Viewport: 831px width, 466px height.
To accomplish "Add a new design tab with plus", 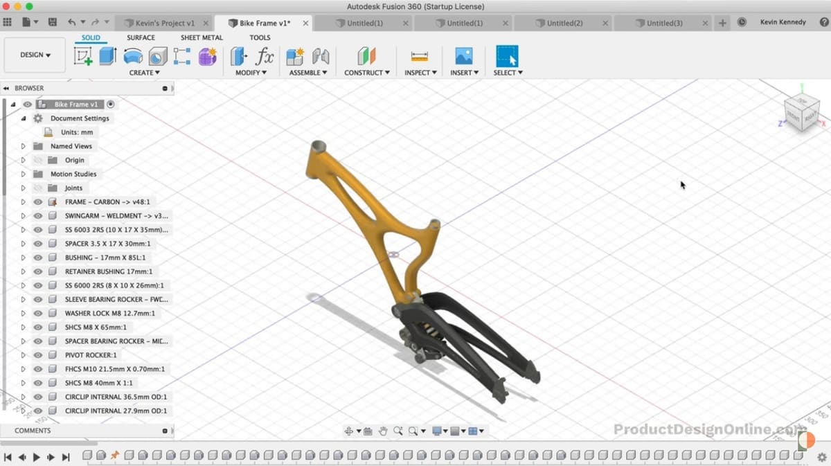I will [x=722, y=23].
